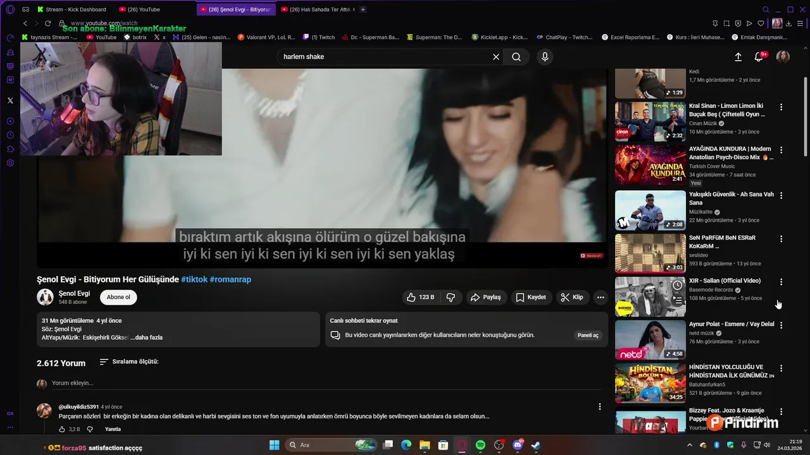Open Discord from the taskbar
Screen dimensions: 810x455
518,445
